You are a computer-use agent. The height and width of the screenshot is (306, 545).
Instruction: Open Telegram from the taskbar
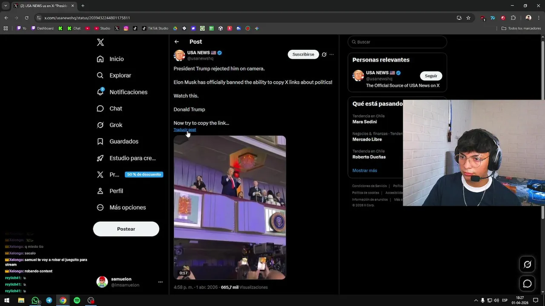(49, 300)
